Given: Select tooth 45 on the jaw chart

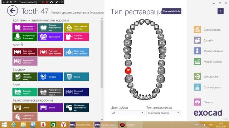Looking at the screenshot, I should [130, 85].
